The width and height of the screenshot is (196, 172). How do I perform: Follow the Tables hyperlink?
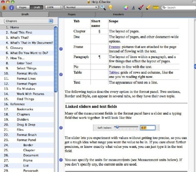tap(114, 72)
